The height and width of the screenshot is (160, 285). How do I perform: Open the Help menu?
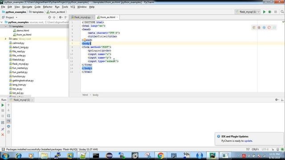click(x=92, y=7)
